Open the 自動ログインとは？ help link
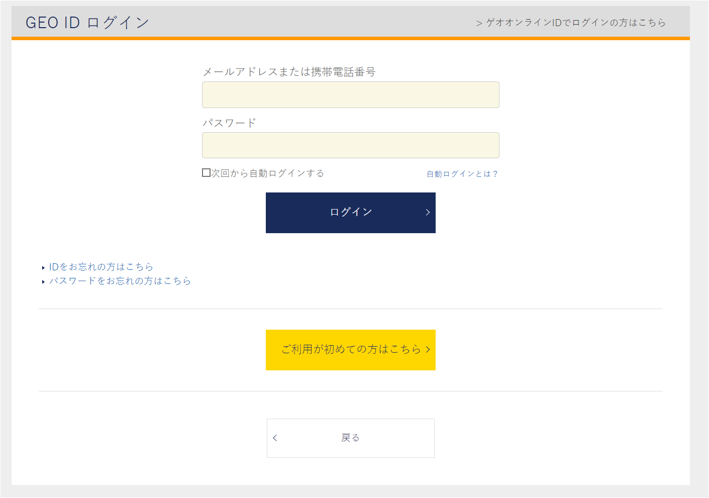The height and width of the screenshot is (498, 709). point(462,174)
